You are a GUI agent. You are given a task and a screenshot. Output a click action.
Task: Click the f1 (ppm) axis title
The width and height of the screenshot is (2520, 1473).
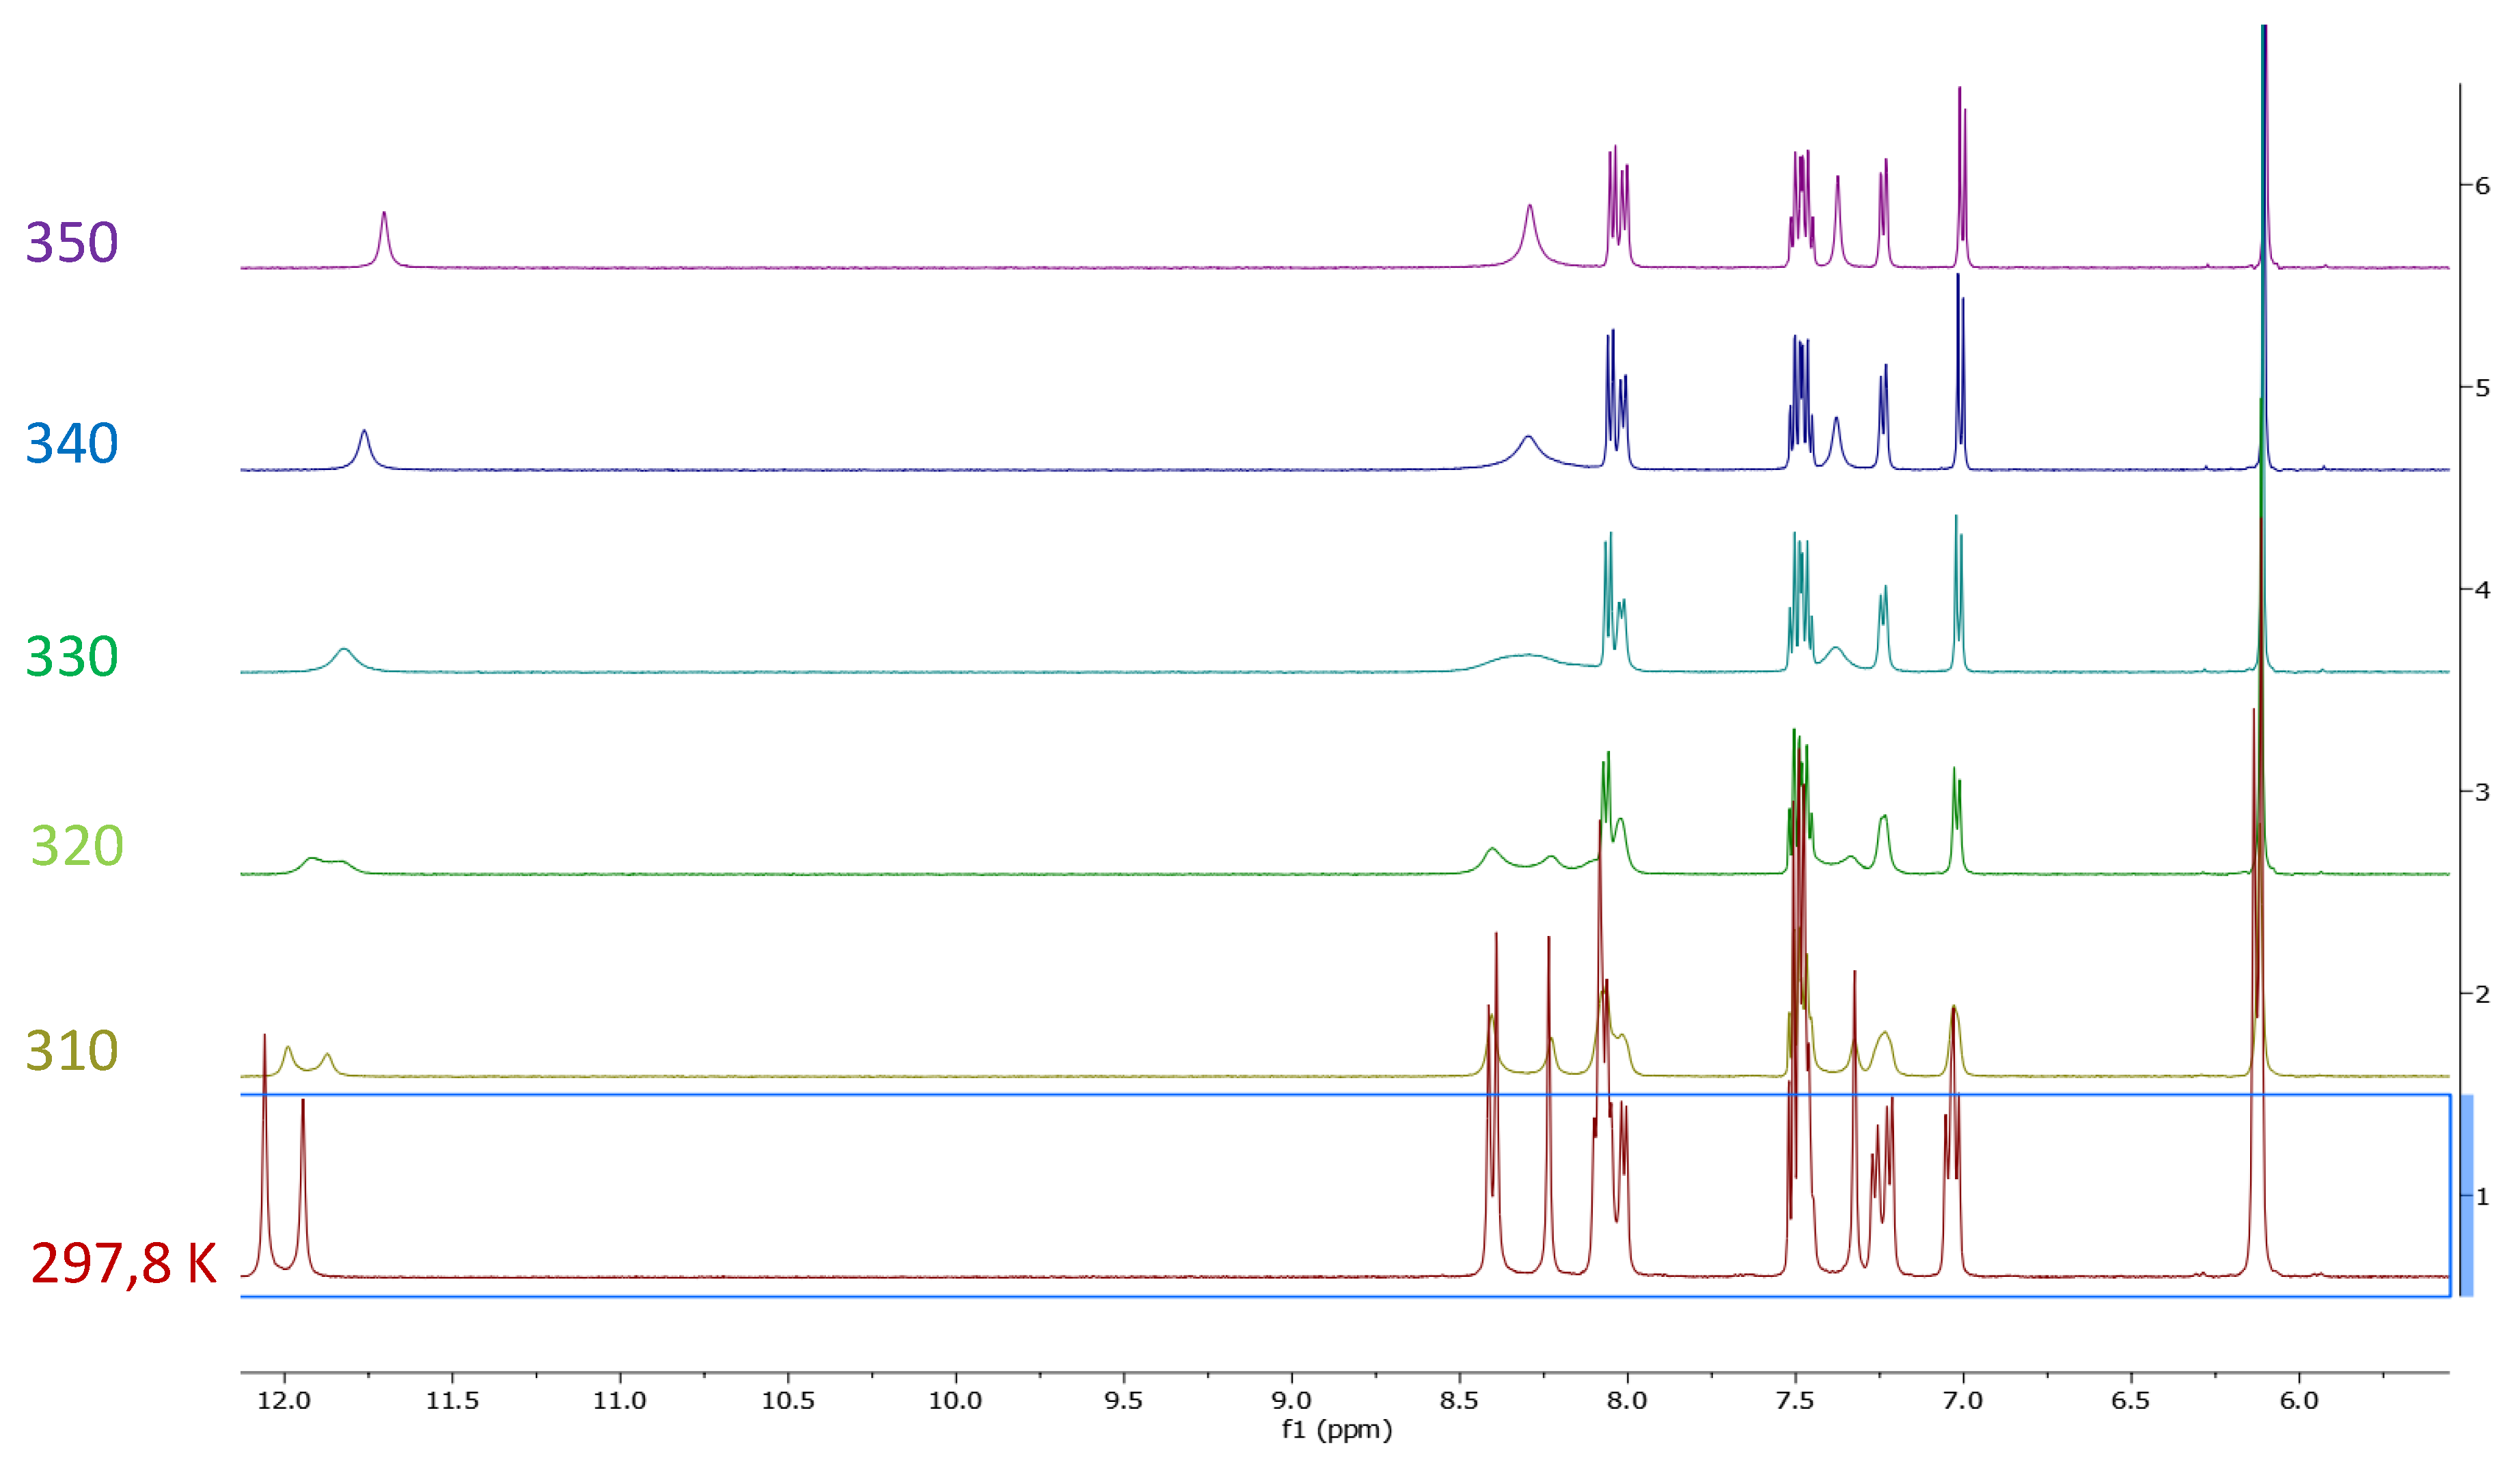tap(1336, 1430)
